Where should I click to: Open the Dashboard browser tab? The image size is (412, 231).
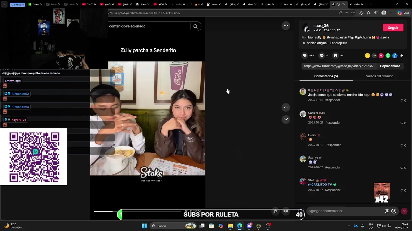(17, 4)
